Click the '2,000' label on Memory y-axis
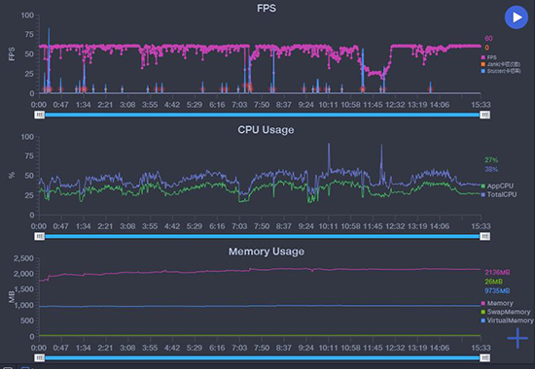Viewport: 535px width, 369px height. coord(23,274)
